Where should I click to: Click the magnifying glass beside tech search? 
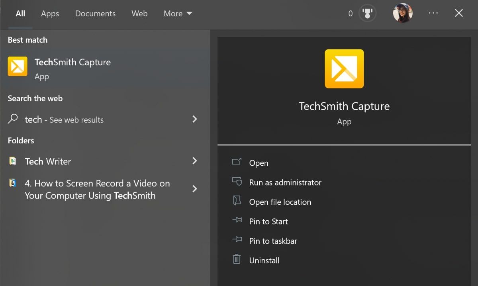(x=13, y=119)
